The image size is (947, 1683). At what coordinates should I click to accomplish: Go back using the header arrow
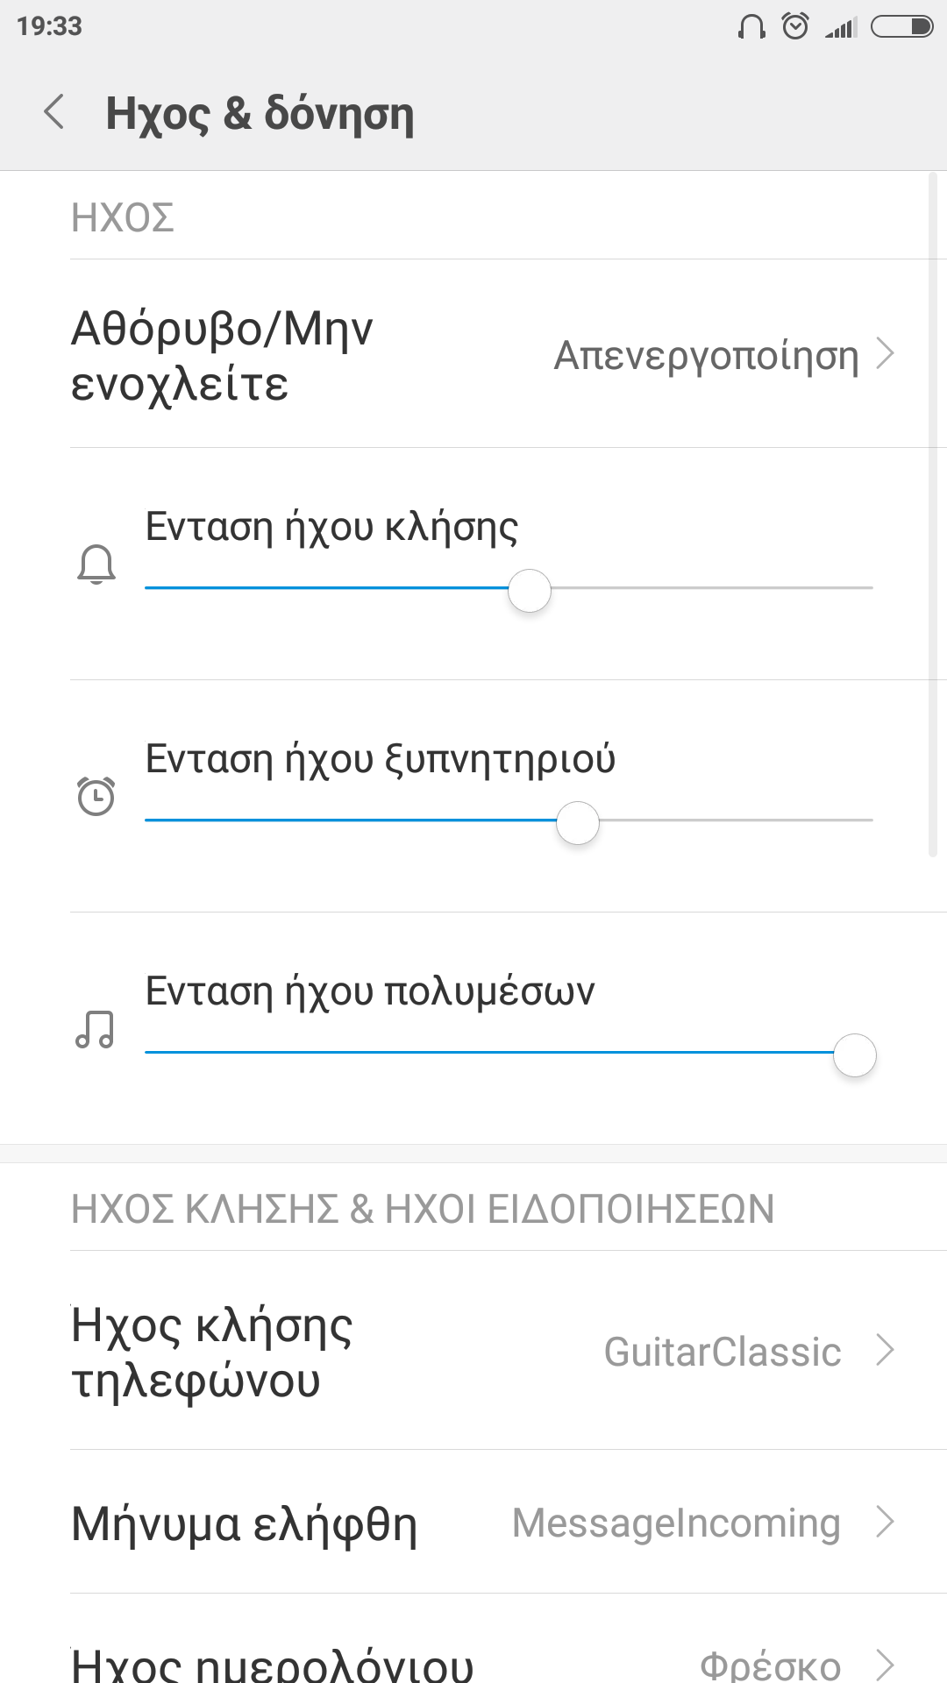click(54, 112)
